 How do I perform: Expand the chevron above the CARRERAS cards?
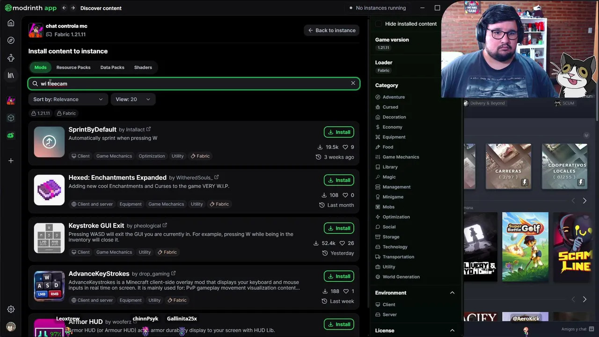pyautogui.click(x=586, y=135)
